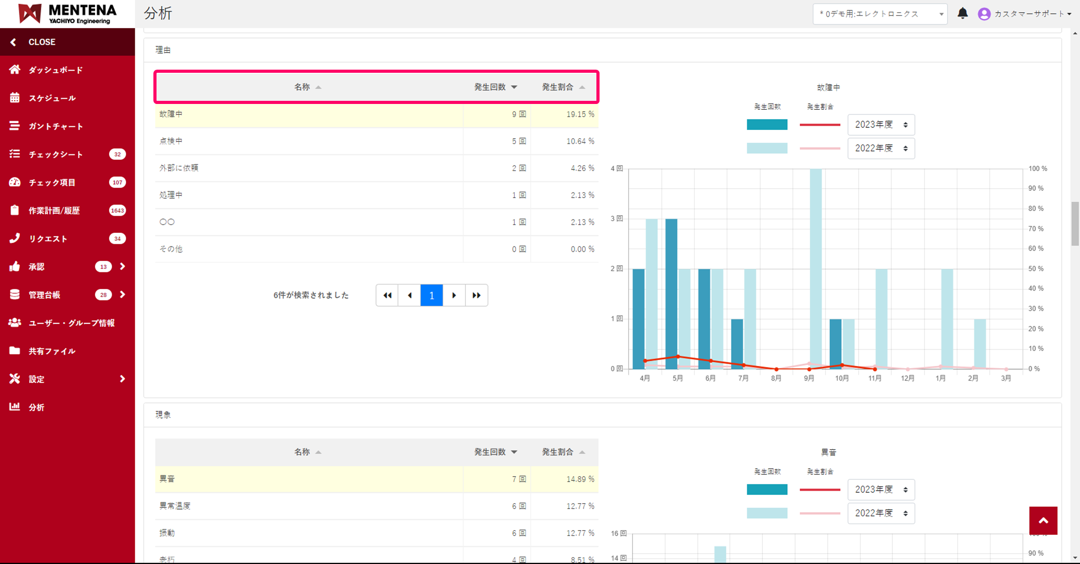Open the 2022年度 dropdown in reason chart

point(881,149)
